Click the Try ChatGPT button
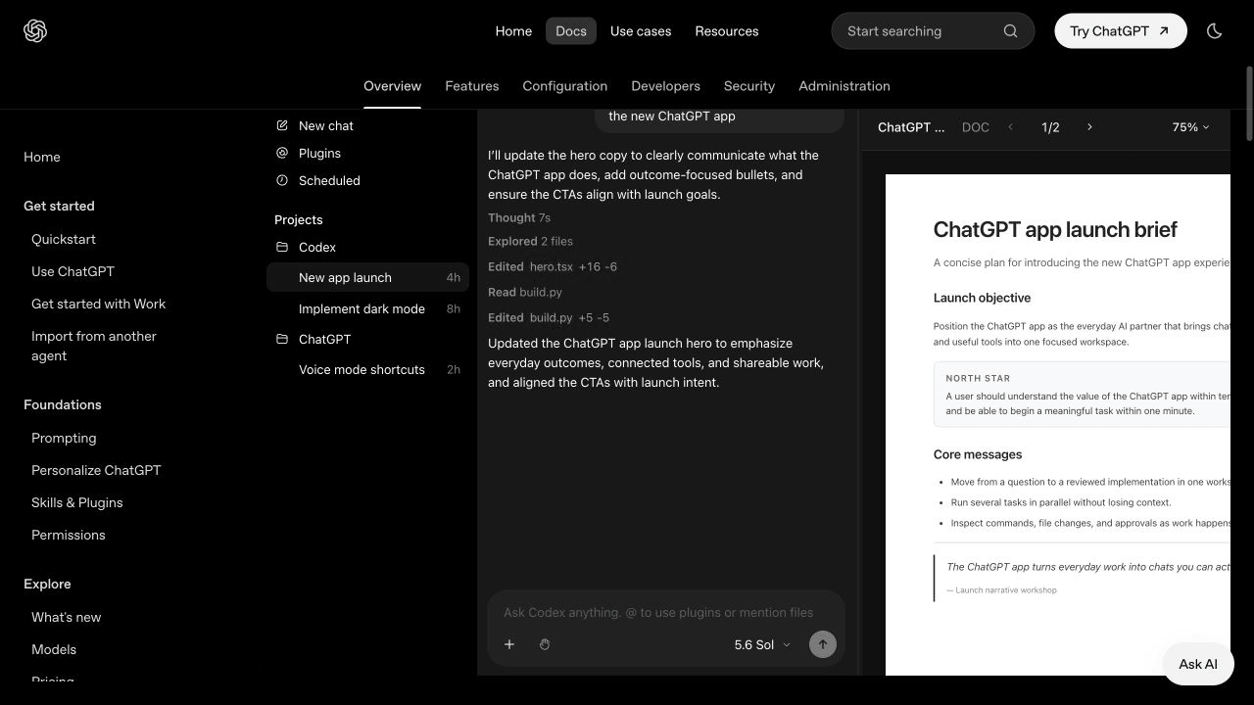This screenshot has width=1254, height=705. coord(1121,31)
